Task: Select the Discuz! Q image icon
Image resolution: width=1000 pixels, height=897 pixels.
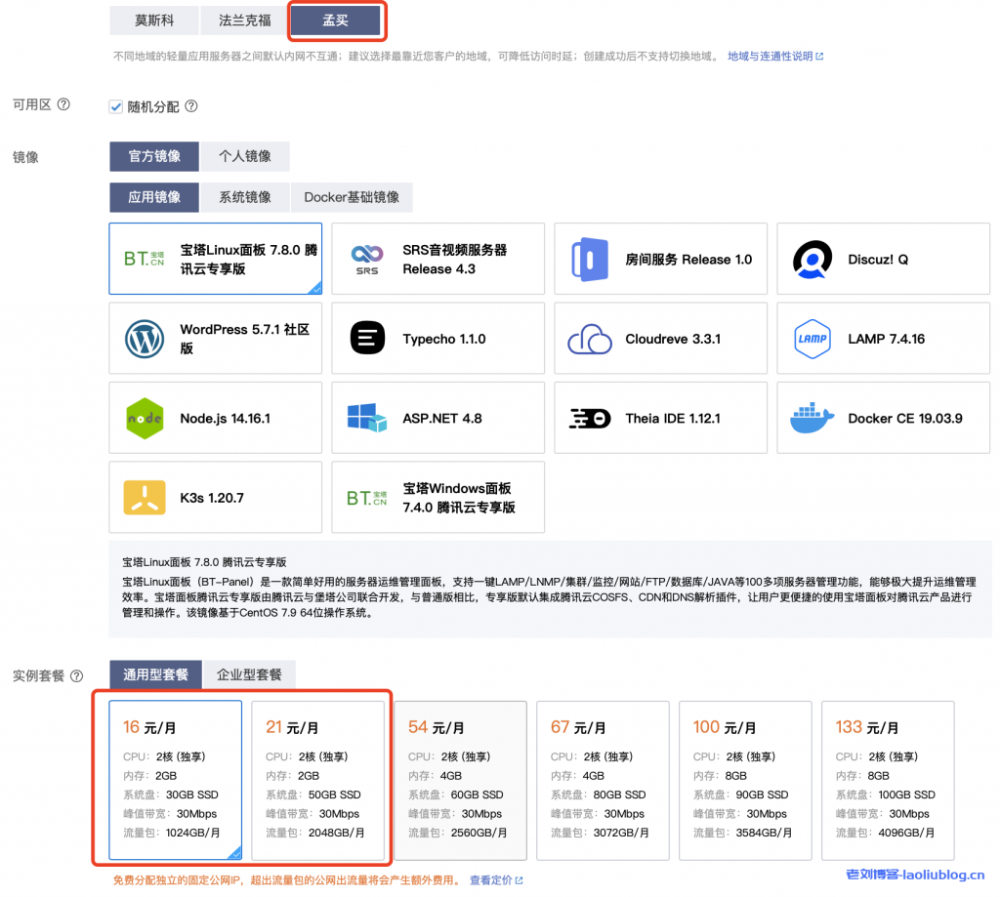Action: 812,260
